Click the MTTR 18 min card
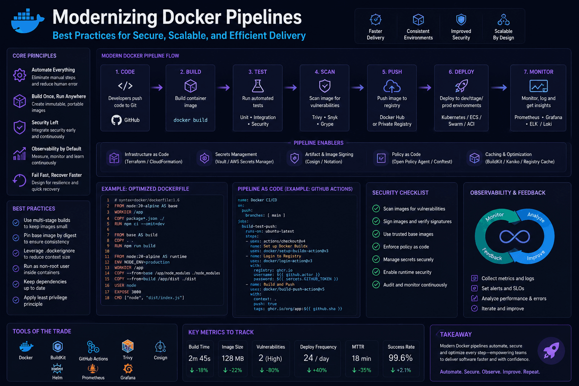579x386 pixels. tap(361, 358)
